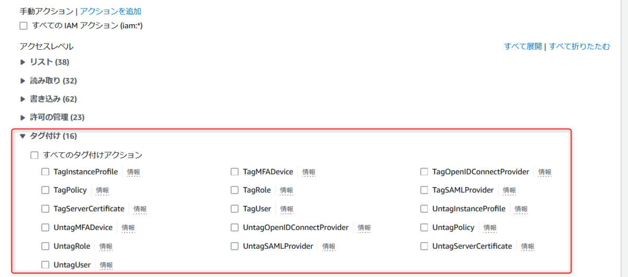Open 情報 beside UntagServerCertificate
The image size is (628, 277).
pos(528,247)
